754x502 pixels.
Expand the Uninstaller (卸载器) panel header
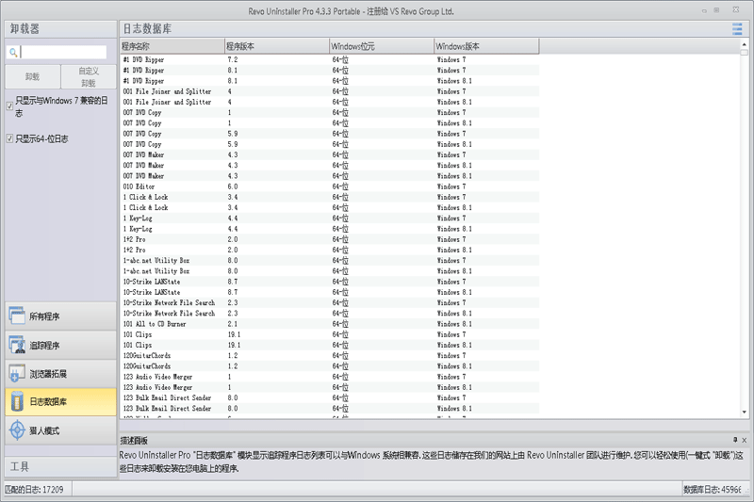click(x=60, y=29)
